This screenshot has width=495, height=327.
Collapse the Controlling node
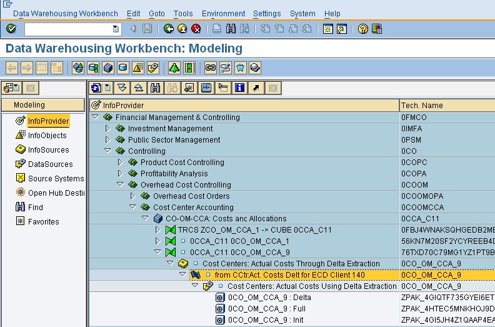coord(107,151)
